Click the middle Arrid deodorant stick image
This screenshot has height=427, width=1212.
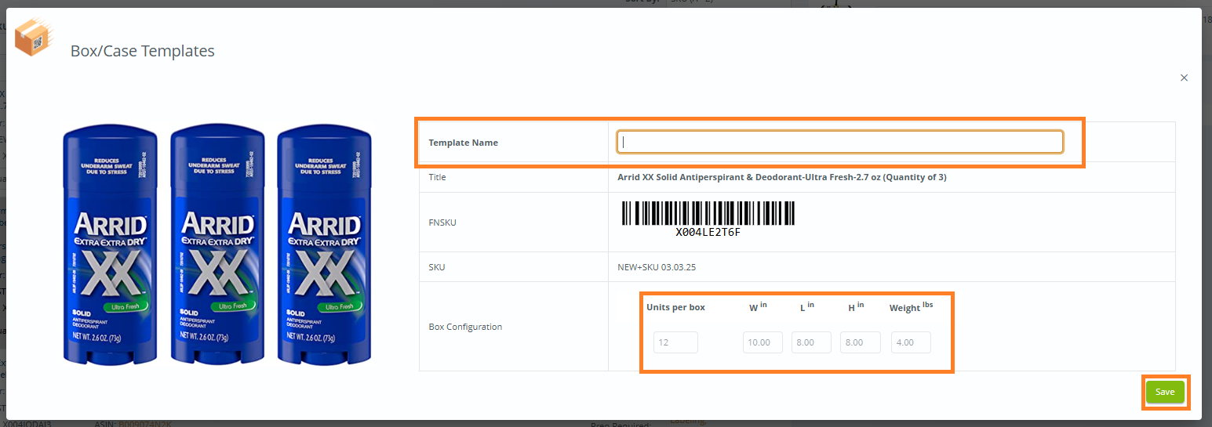pos(217,246)
